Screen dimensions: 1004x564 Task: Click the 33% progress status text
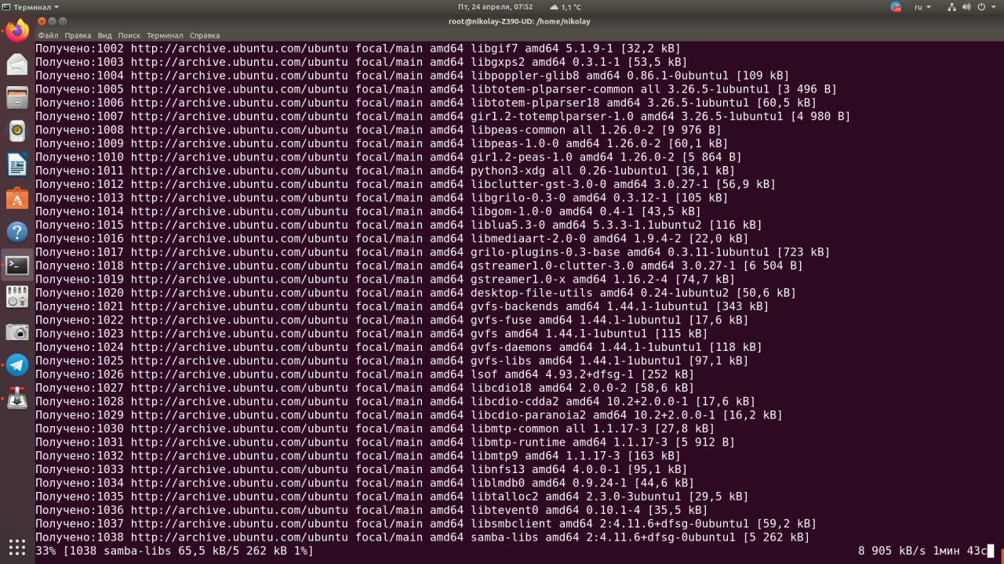pos(175,551)
